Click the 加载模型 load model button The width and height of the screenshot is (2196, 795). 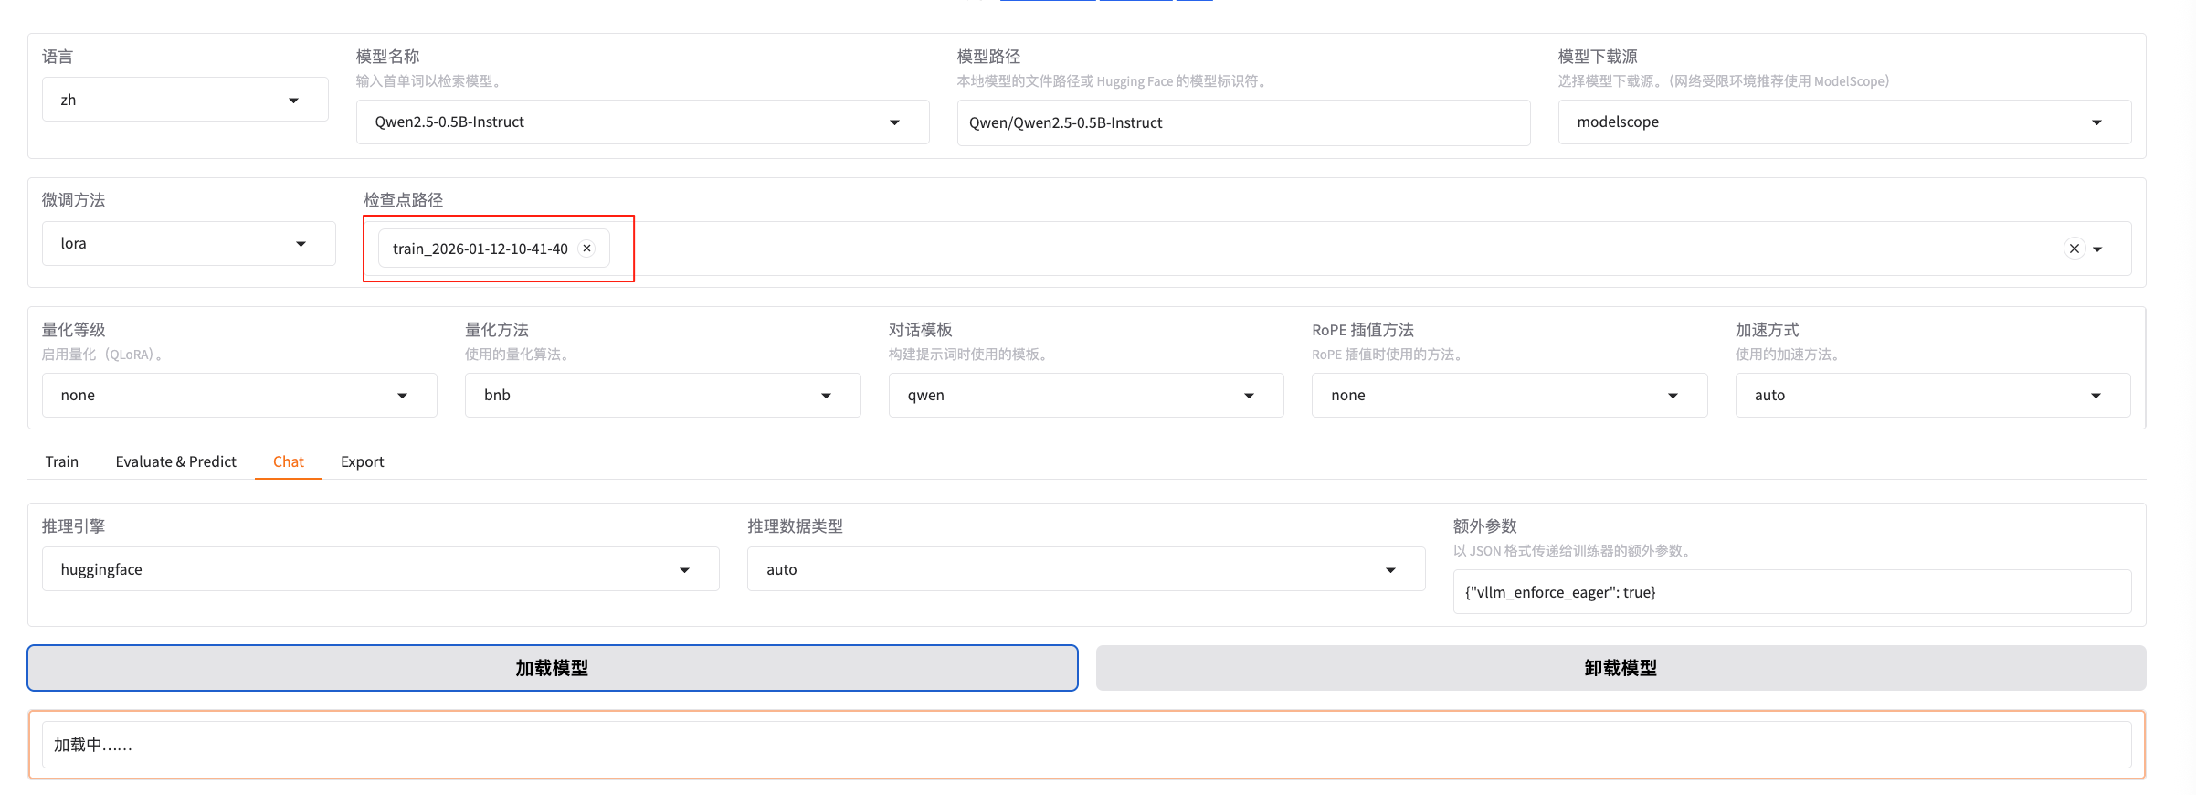click(552, 668)
